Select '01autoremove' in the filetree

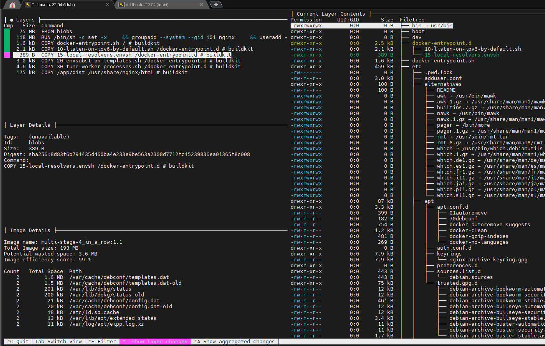pyautogui.click(x=468, y=213)
